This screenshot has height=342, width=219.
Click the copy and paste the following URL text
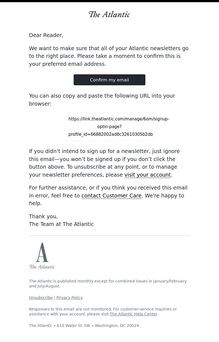tap(102, 100)
